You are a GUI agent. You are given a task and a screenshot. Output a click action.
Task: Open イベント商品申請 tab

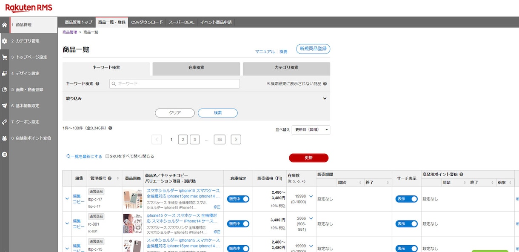point(216,22)
